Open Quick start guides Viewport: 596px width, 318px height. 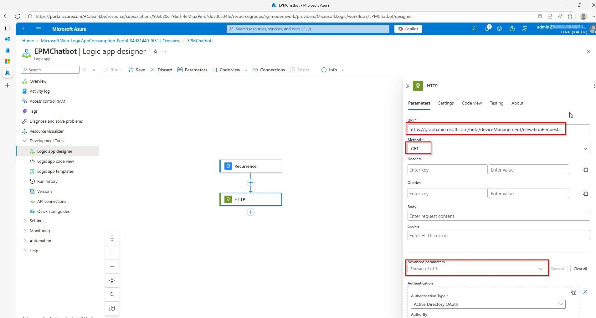coord(53,211)
